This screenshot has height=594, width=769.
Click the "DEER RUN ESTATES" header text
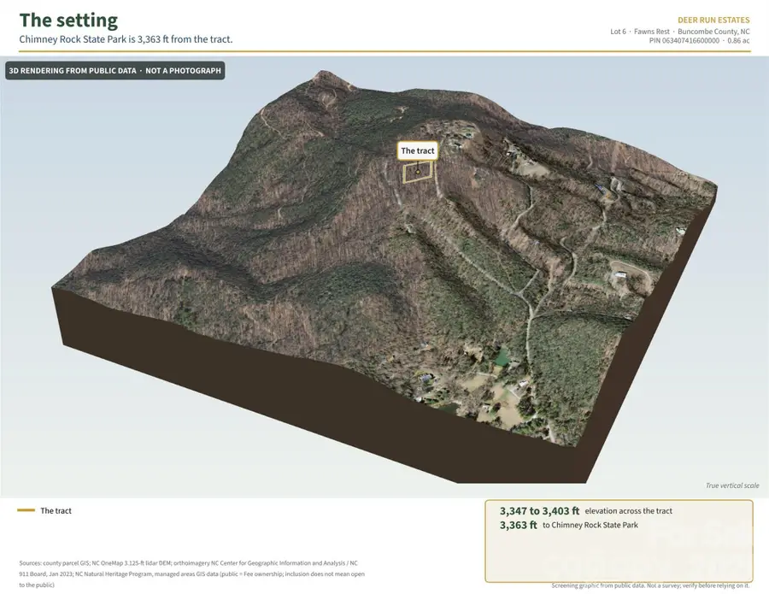(x=713, y=21)
